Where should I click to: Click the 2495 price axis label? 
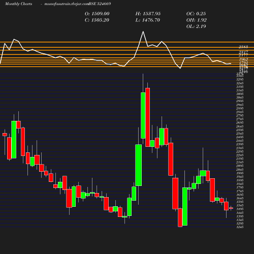[x=240, y=137]
